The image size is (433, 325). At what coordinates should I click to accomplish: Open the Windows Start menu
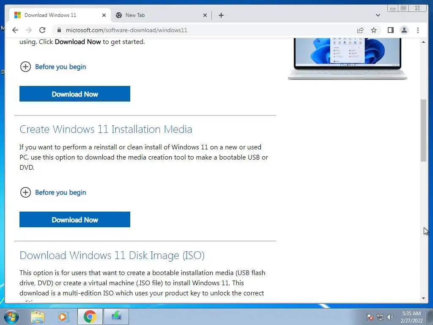click(x=11, y=317)
